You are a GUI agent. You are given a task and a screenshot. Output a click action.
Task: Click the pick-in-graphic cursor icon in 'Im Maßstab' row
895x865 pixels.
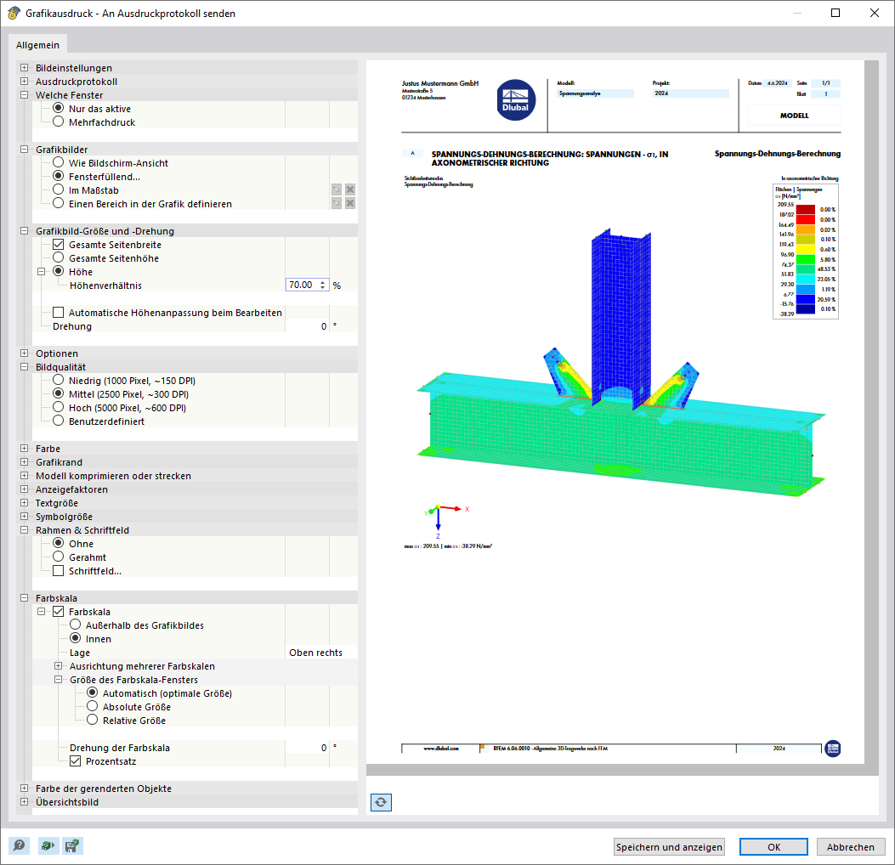click(337, 189)
